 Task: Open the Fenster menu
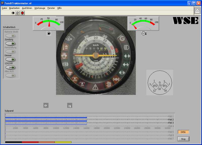[51, 8]
